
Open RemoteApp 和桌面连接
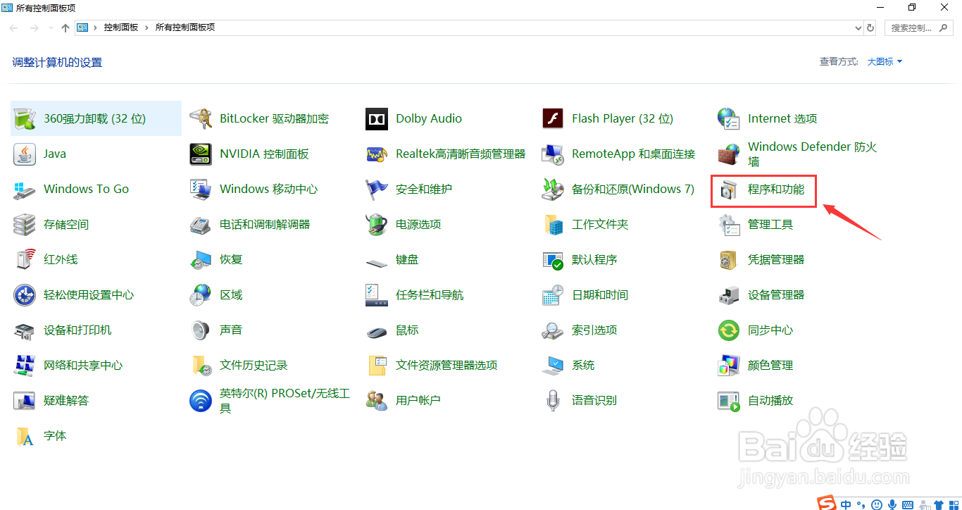(x=633, y=154)
